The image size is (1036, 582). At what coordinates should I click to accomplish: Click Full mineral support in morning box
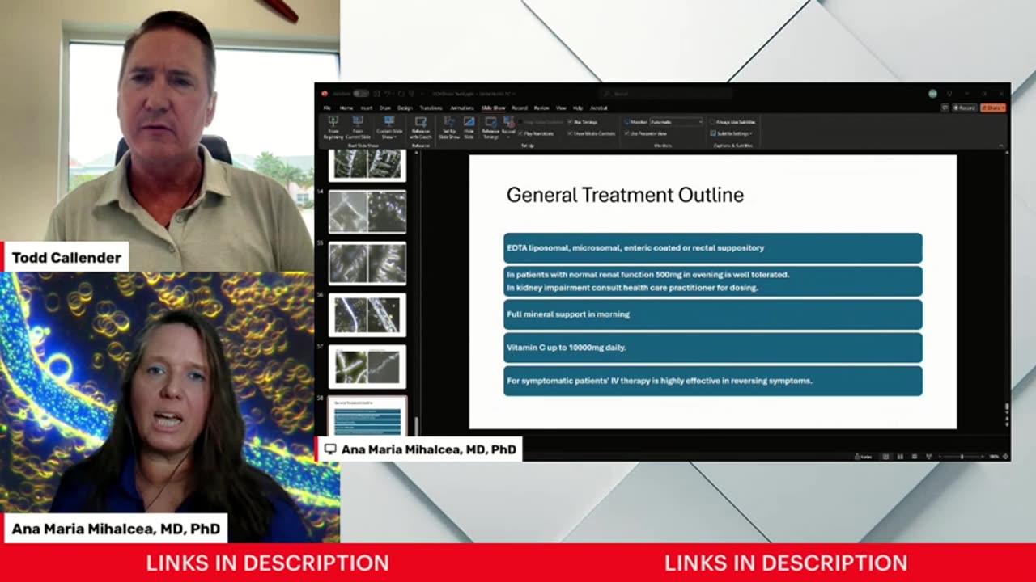pyautogui.click(x=713, y=314)
